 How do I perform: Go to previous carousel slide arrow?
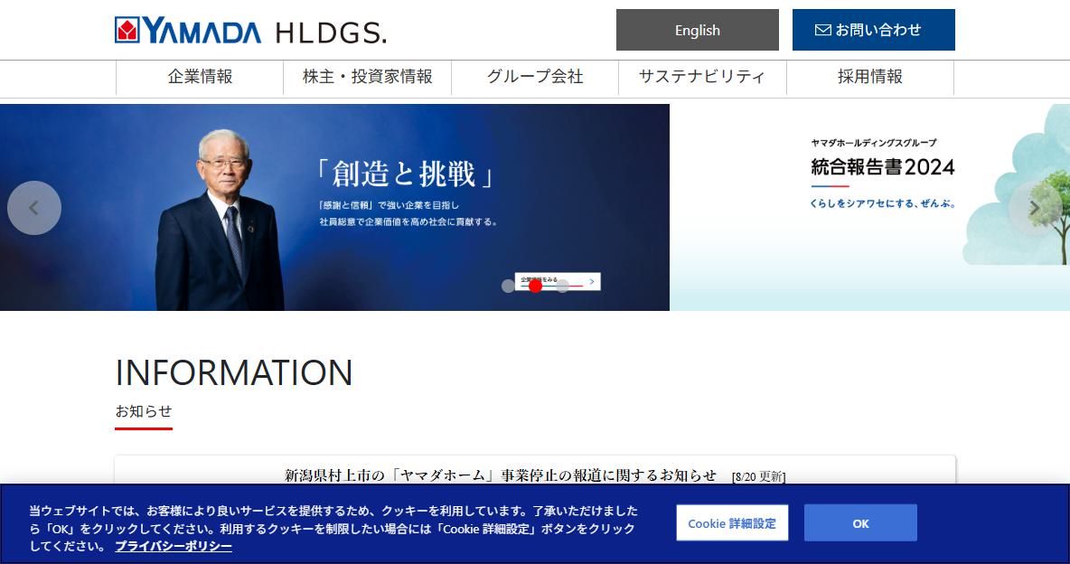(34, 208)
